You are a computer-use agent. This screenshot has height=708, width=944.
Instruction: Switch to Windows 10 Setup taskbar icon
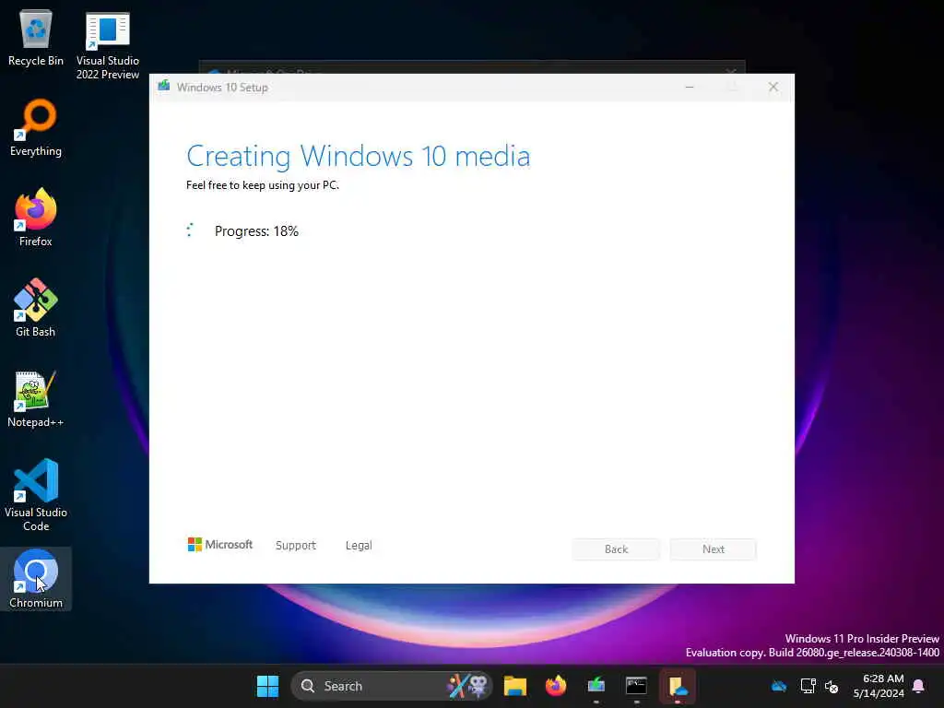click(596, 686)
